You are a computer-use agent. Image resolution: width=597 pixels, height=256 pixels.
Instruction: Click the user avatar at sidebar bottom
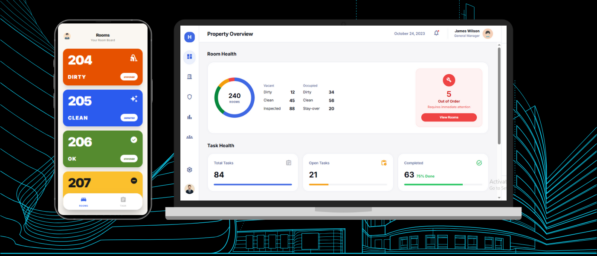tap(189, 189)
